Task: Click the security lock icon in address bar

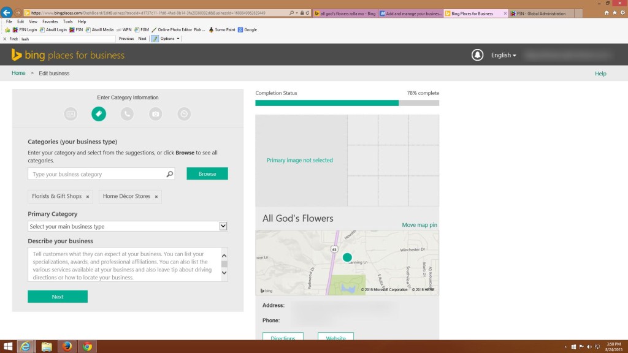Action: click(302, 13)
